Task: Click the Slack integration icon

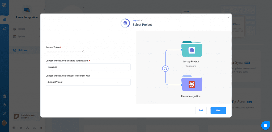Action: pos(14,128)
